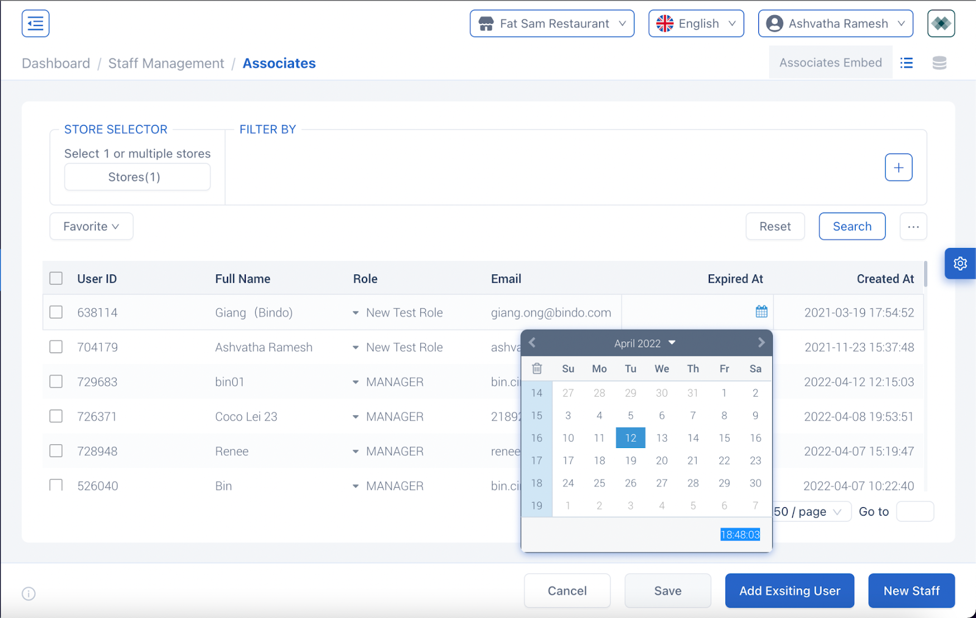This screenshot has width=976, height=618.
Task: Pick April 20 in the calendar
Action: pyautogui.click(x=661, y=461)
